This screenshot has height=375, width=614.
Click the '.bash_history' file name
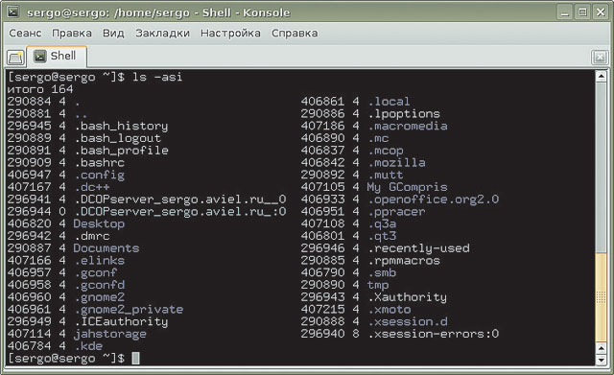pos(121,126)
